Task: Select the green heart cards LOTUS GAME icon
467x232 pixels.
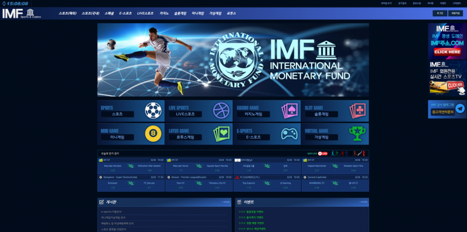Action: click(x=221, y=134)
